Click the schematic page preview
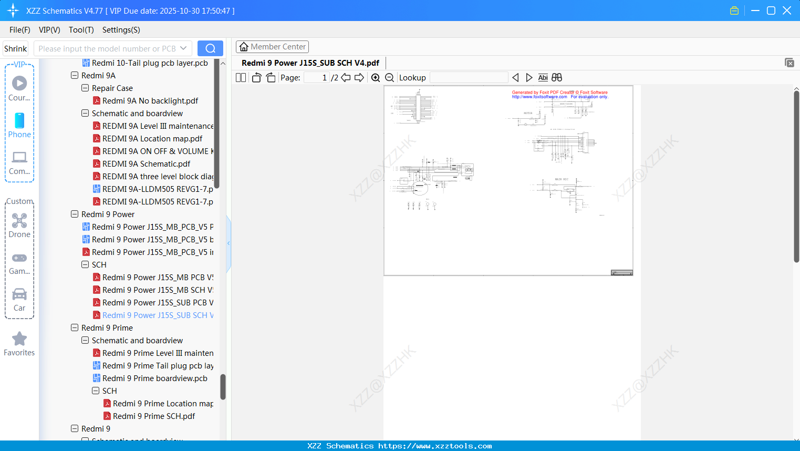The image size is (800, 451). coord(508,180)
